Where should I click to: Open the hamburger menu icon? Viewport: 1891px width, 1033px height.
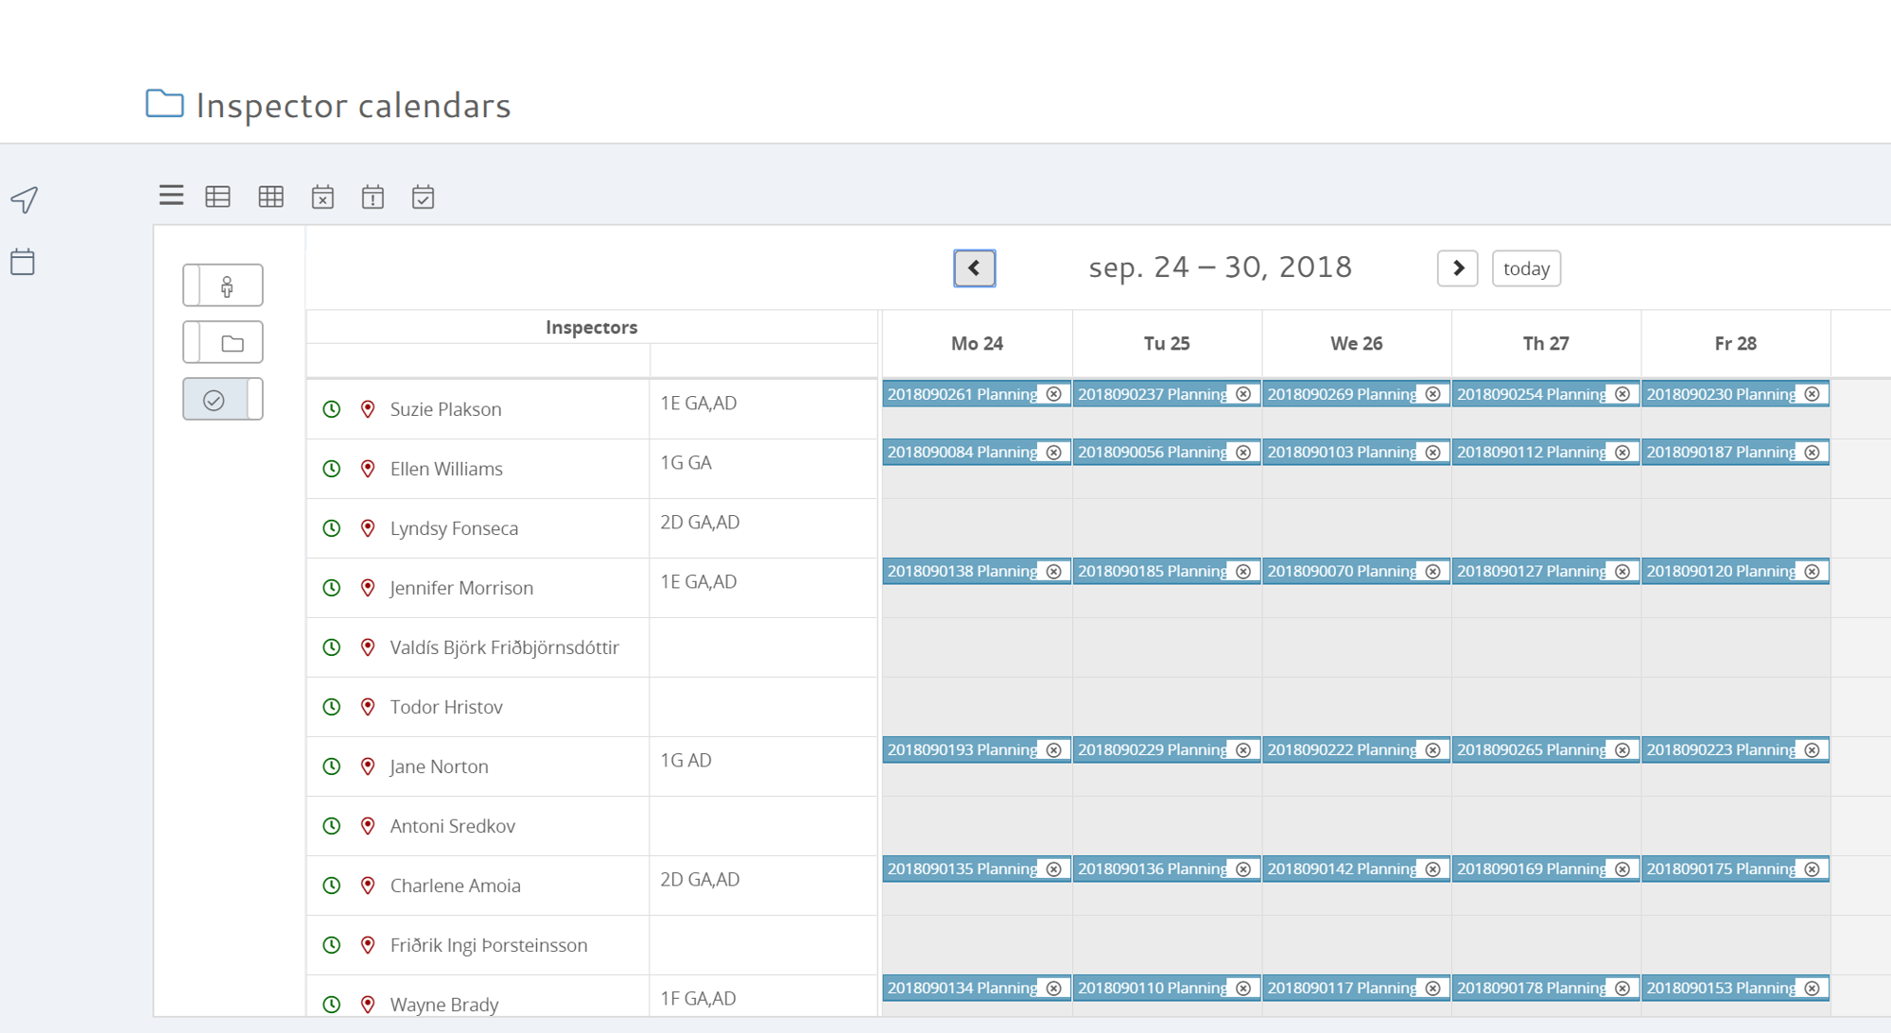coord(171,196)
